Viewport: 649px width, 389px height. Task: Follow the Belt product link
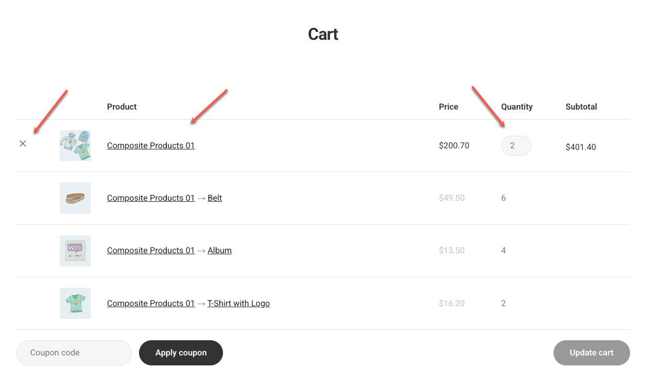(x=215, y=198)
